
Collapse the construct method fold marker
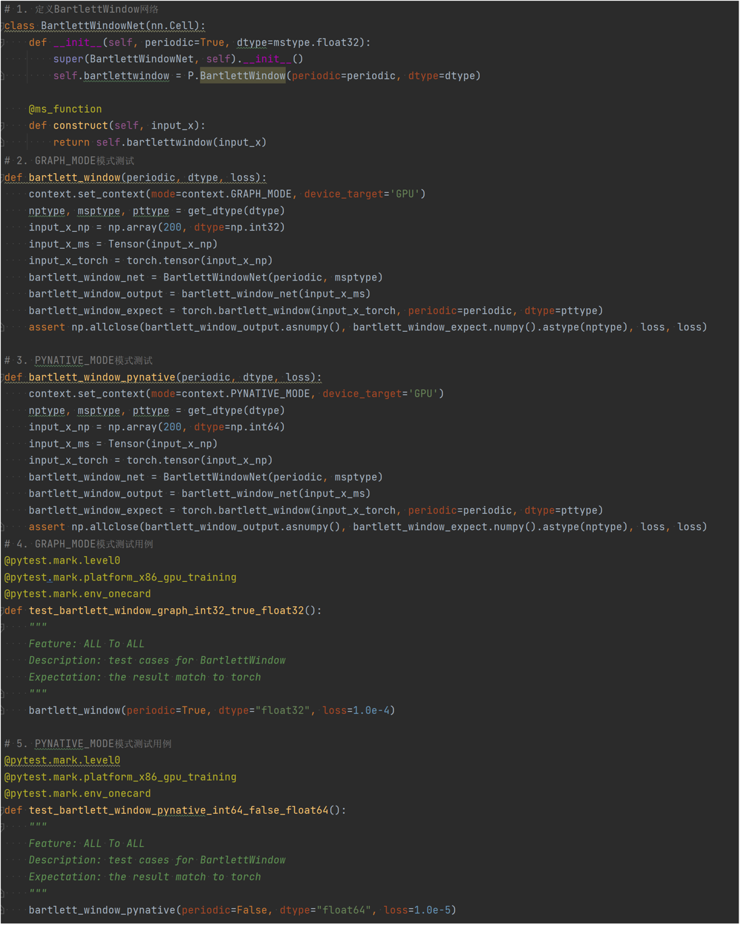coord(3,126)
